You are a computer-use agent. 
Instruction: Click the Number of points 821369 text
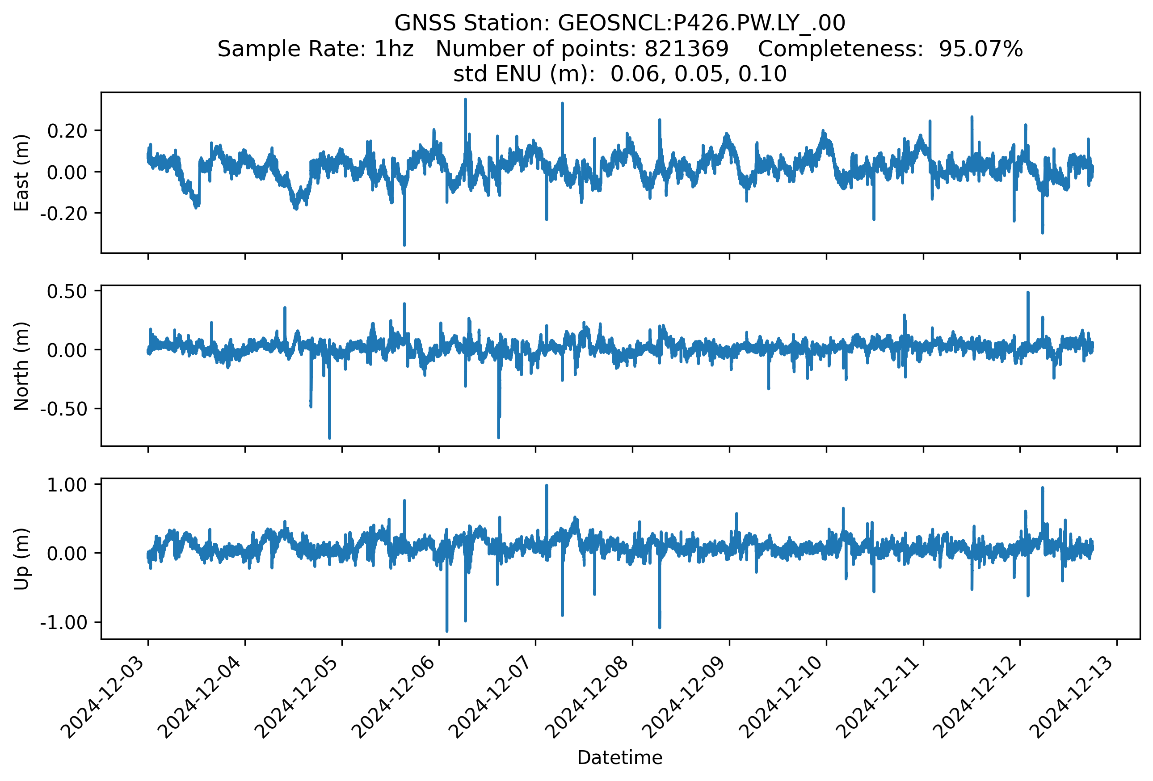click(581, 49)
